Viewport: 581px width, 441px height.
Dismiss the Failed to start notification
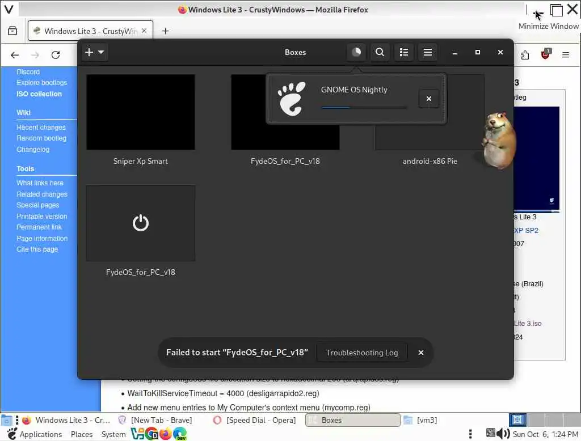tap(420, 353)
